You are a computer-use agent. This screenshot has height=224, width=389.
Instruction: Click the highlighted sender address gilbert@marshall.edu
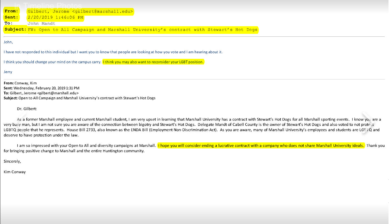80,12
